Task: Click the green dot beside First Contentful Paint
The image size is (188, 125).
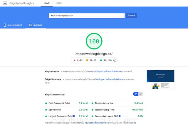Action: [46, 103]
